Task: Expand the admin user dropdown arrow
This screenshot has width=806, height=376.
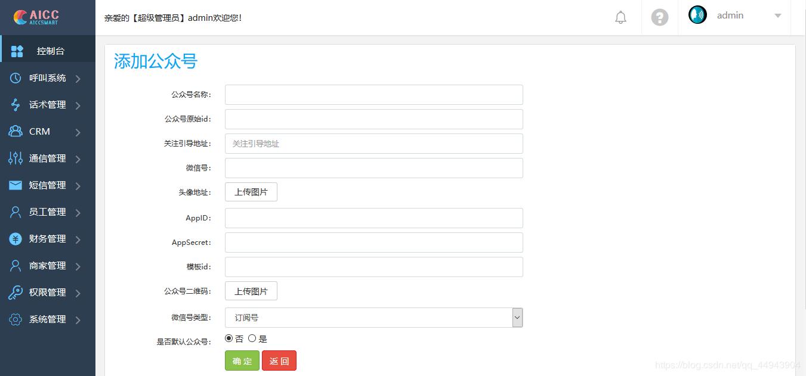Action: point(777,16)
